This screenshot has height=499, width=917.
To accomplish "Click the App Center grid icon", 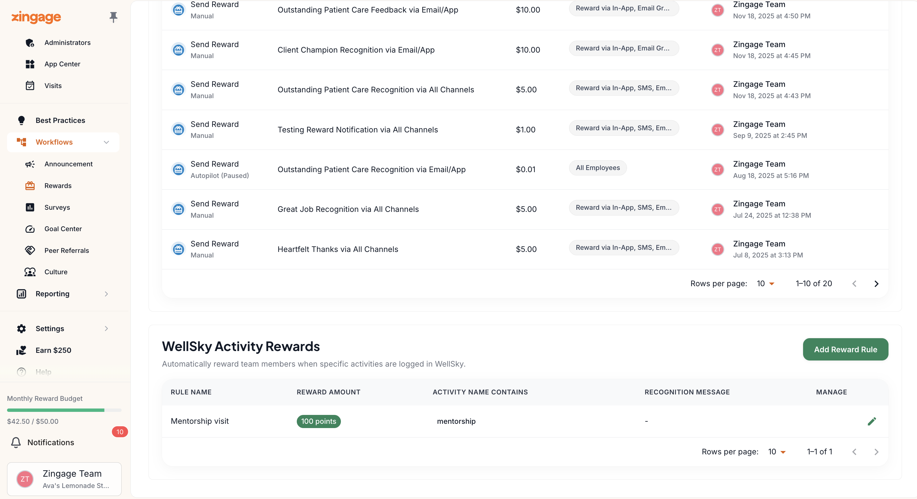I will coord(30,64).
